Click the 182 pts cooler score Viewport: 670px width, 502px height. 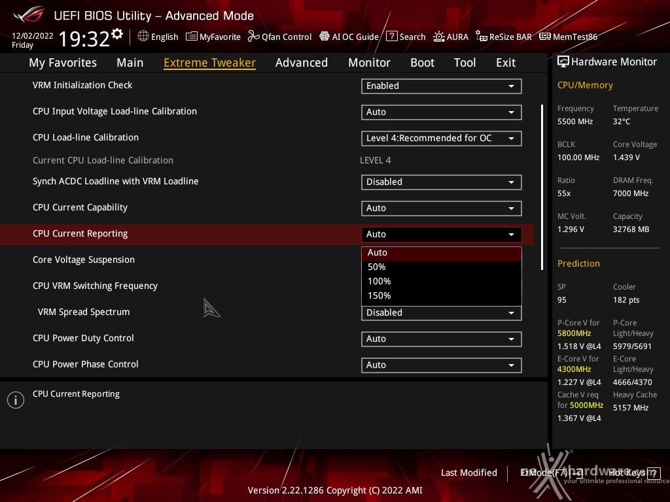pos(626,300)
